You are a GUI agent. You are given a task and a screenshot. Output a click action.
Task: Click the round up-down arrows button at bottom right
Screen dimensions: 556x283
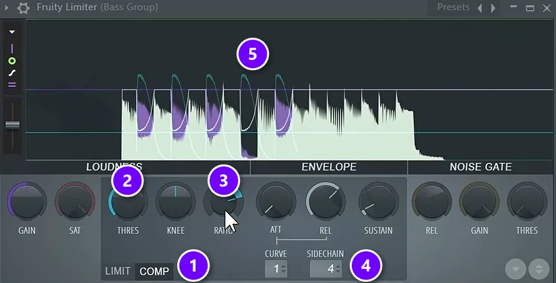(539, 270)
